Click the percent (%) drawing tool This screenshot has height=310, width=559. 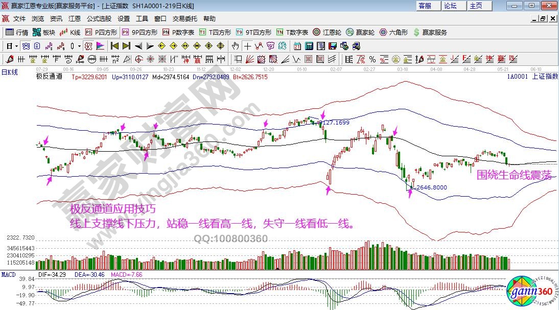pos(372,59)
